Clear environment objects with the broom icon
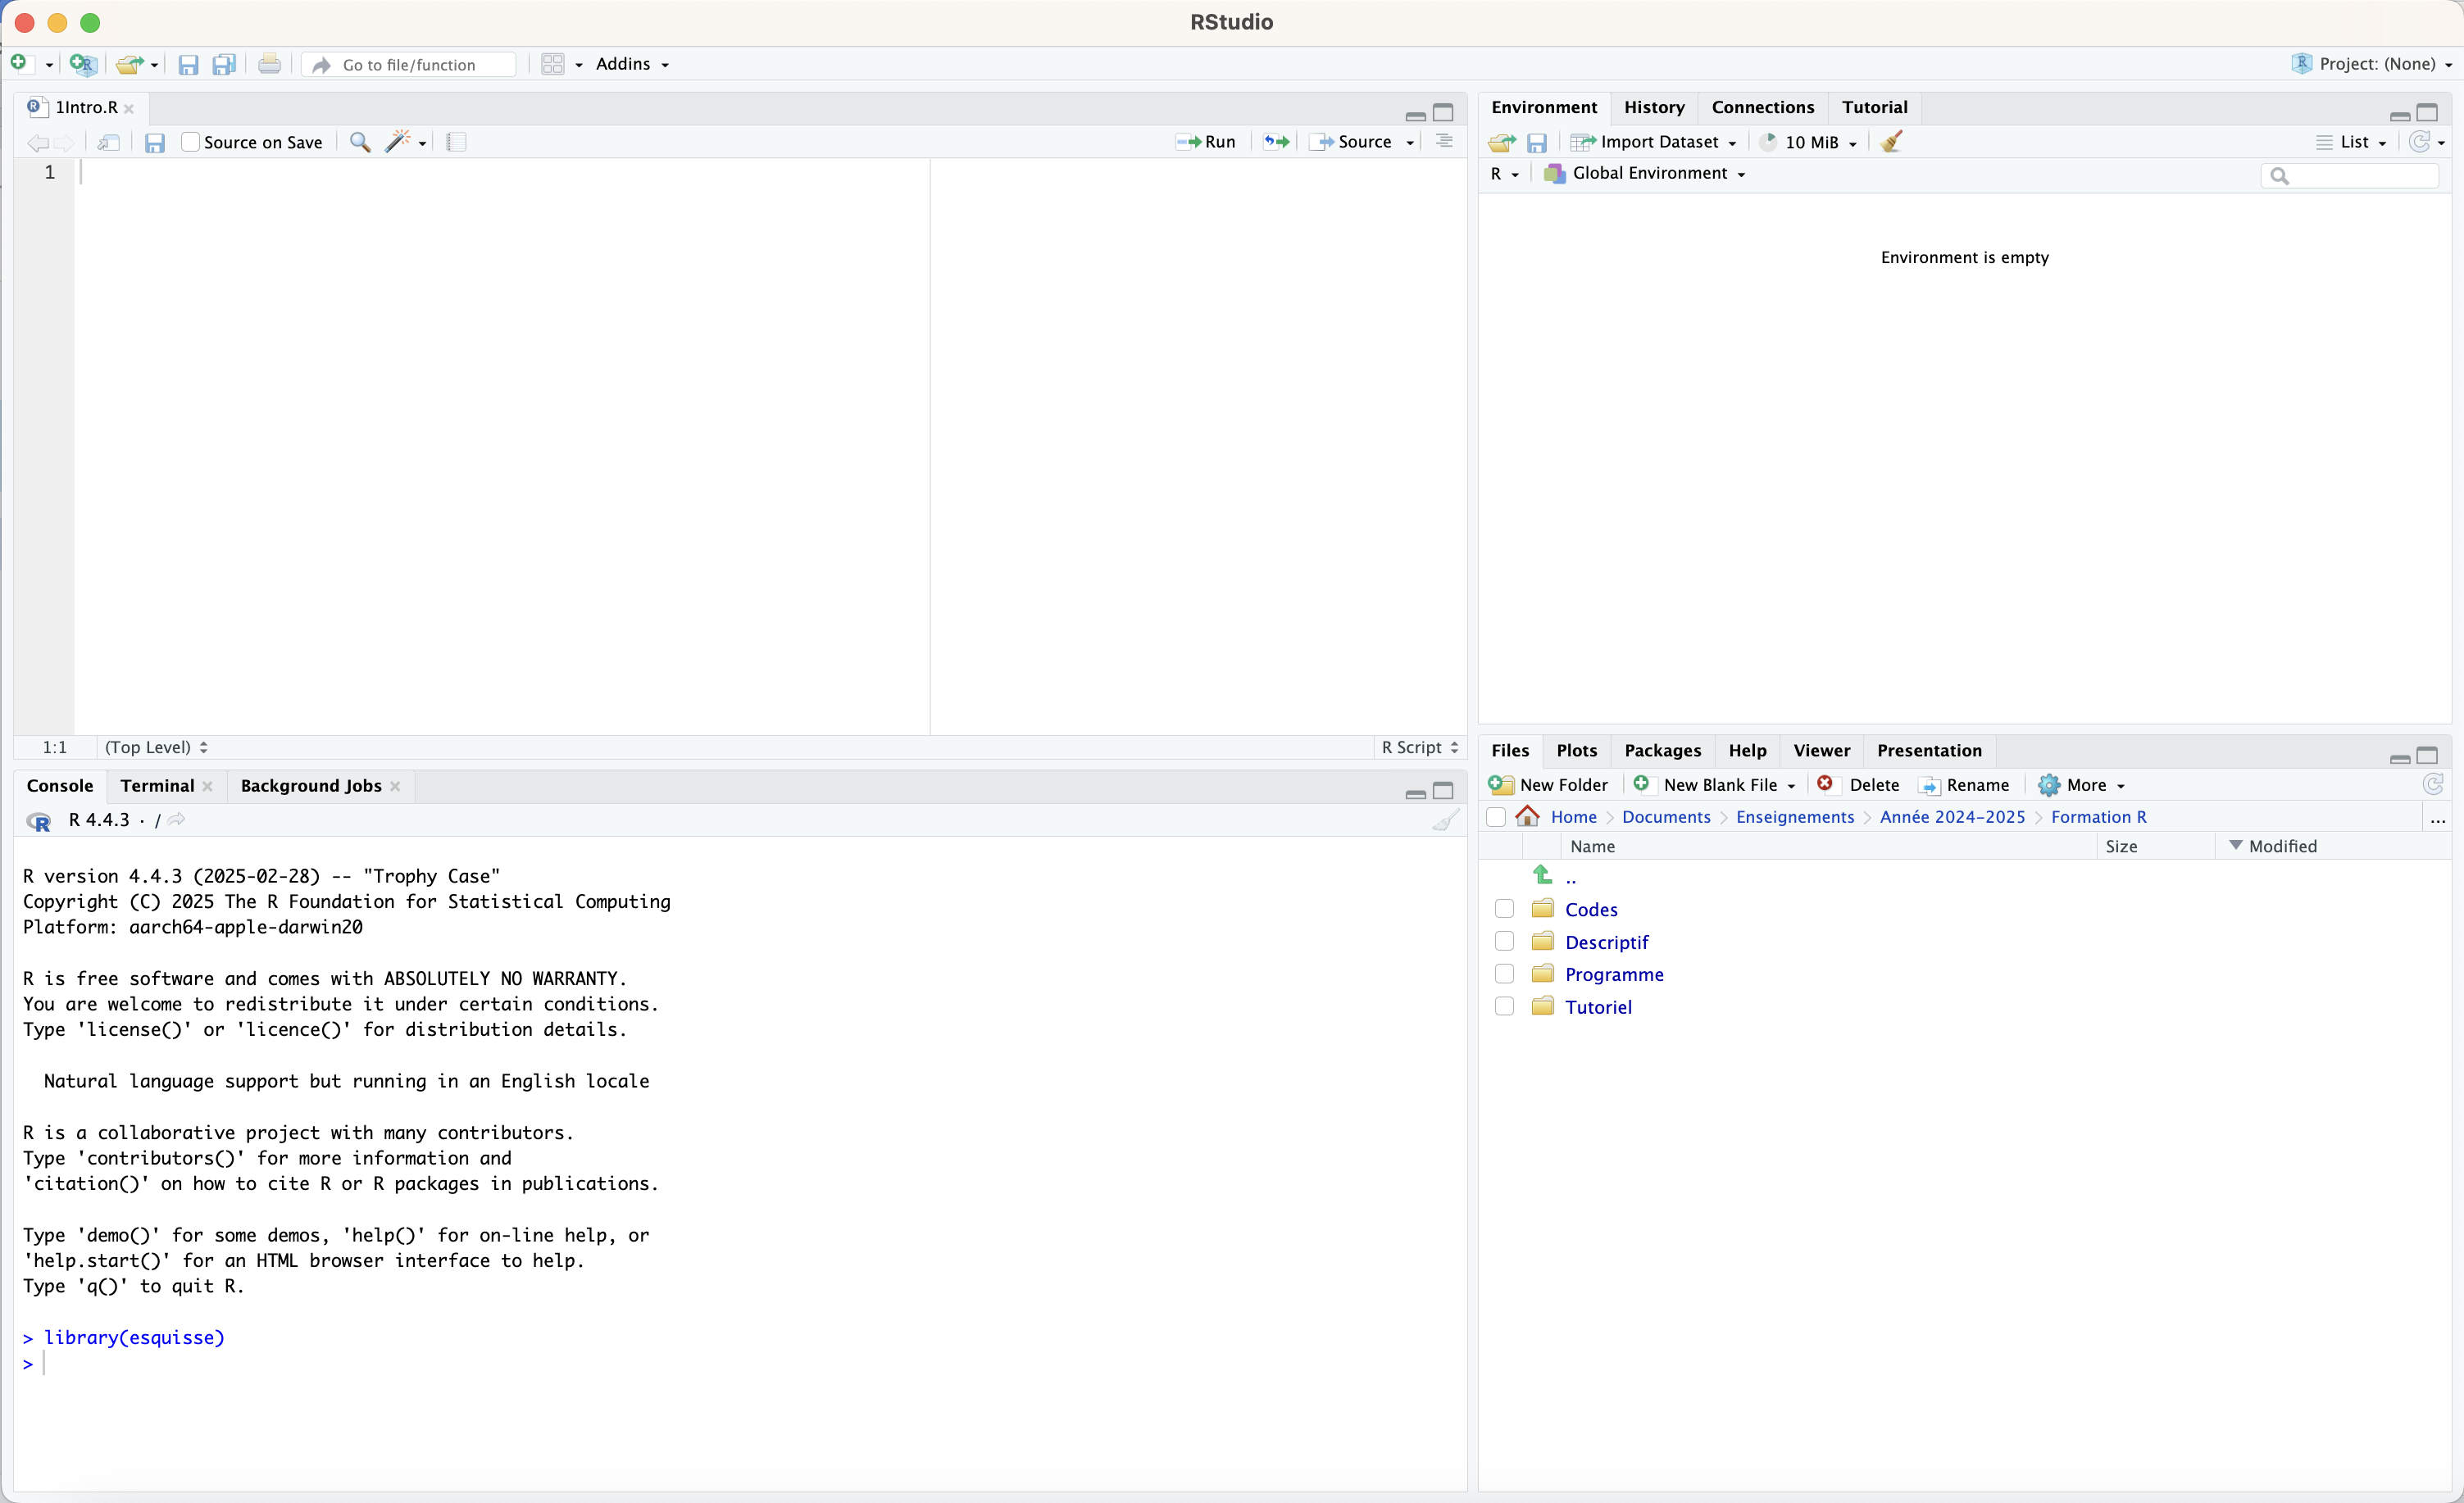The height and width of the screenshot is (1503, 2464). 1892,142
